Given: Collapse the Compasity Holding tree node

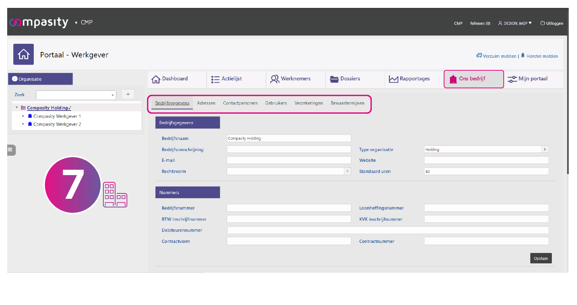Looking at the screenshot, I should 17,108.
